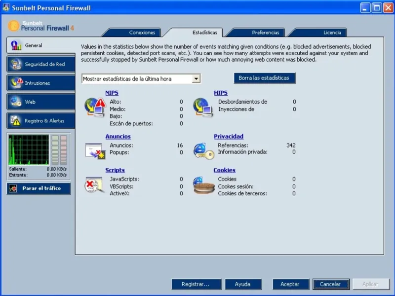Click the Privacidad Internet Explorer key icon
395x296 pixels.
point(204,151)
